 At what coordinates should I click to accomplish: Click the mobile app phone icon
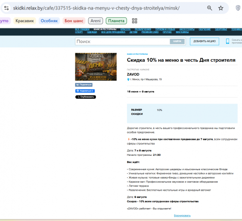pos(227,41)
